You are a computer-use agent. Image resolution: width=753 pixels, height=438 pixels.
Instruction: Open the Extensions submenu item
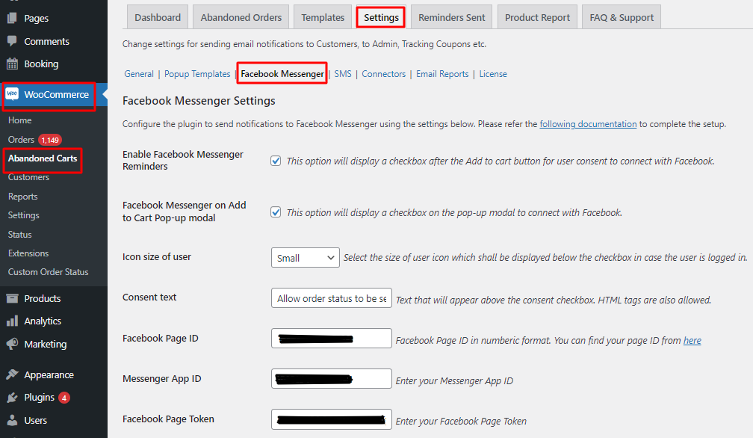[x=28, y=253]
